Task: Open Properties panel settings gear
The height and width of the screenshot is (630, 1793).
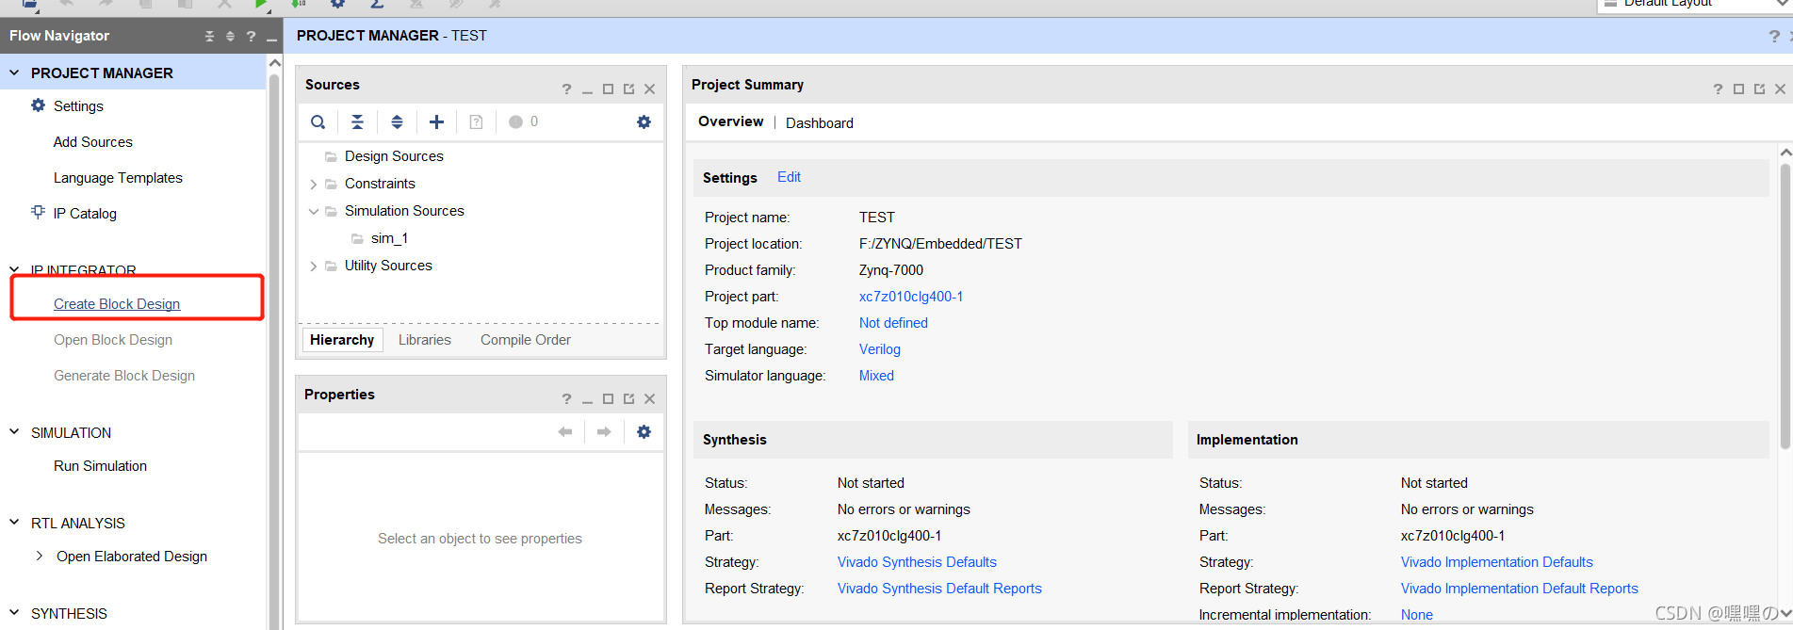Action: (644, 431)
